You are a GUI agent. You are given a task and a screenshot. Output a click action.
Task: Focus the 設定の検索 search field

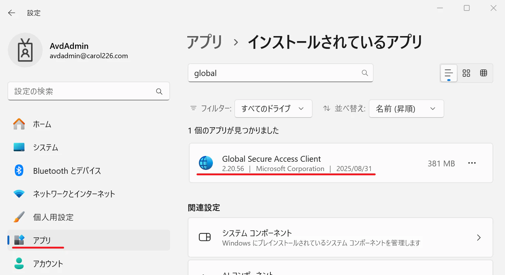[89, 91]
